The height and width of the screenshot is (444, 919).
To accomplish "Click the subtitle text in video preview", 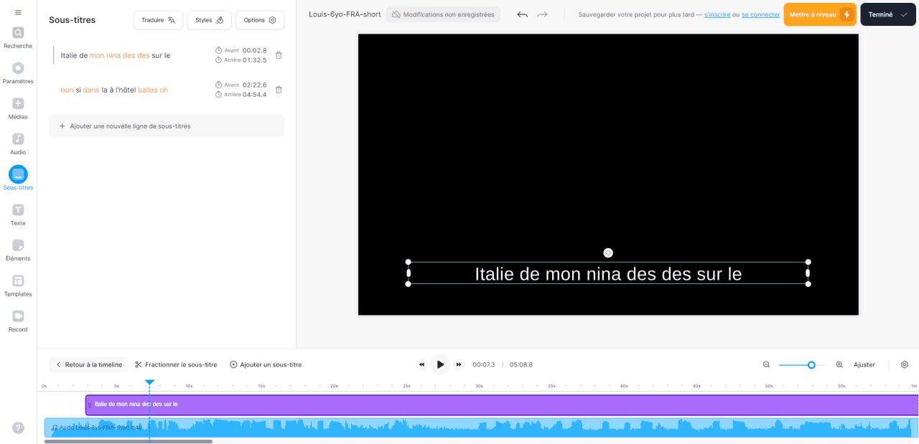I will coord(608,273).
